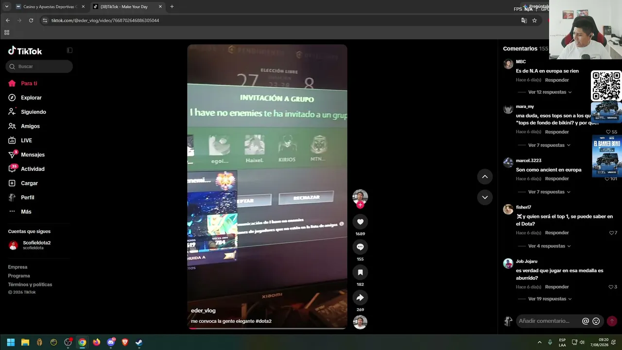The image size is (622, 350).
Task: Open video comments bubble icon
Action: (x=360, y=247)
